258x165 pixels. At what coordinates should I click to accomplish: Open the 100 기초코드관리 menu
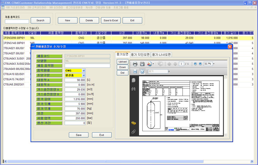coord(15,7)
